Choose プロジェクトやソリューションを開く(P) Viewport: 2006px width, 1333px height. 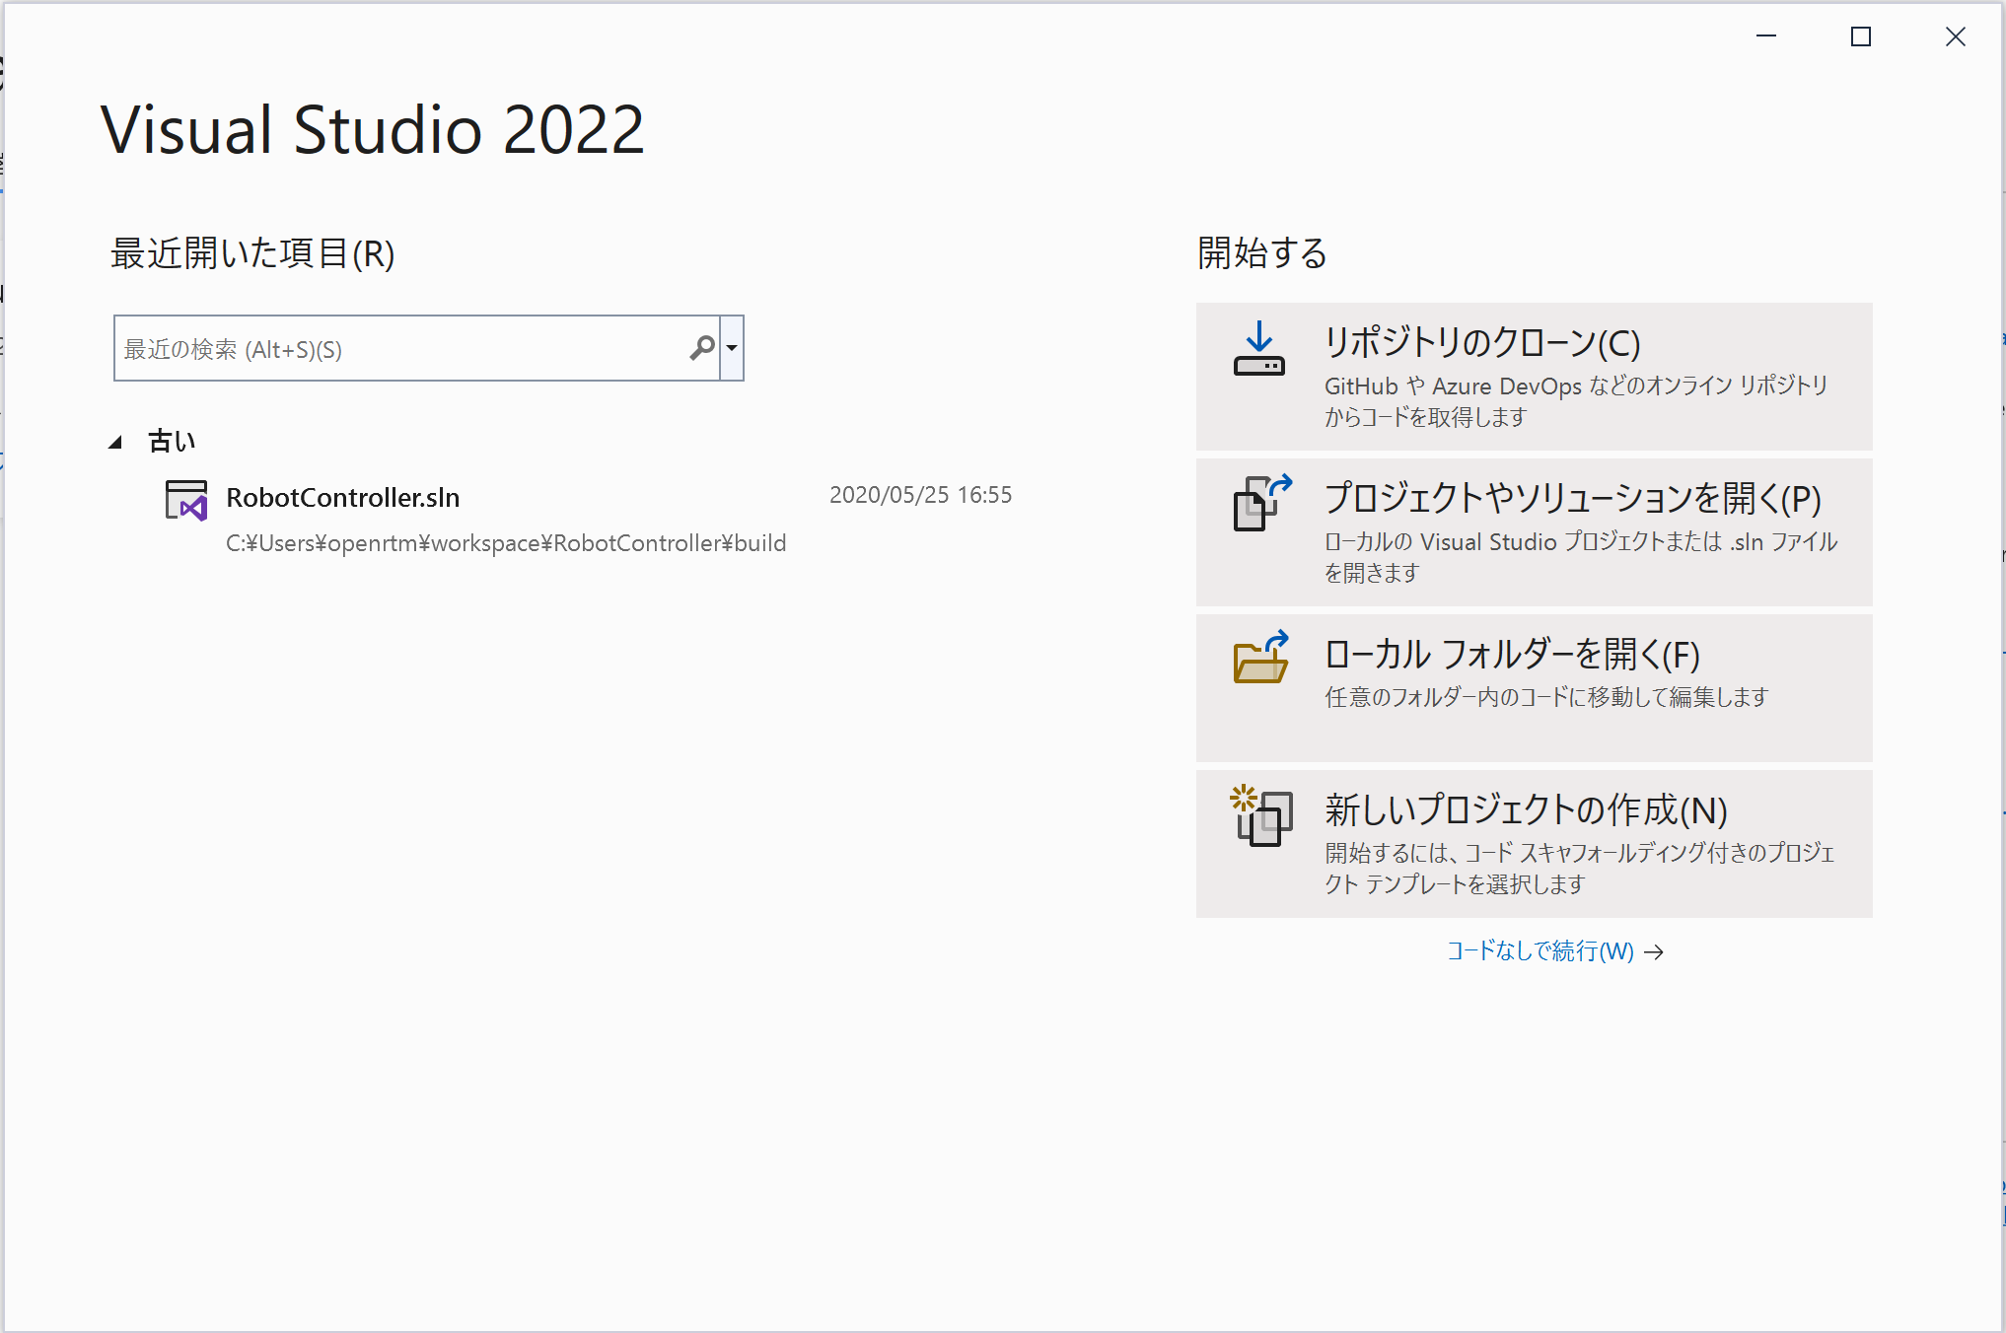pyautogui.click(x=1534, y=532)
